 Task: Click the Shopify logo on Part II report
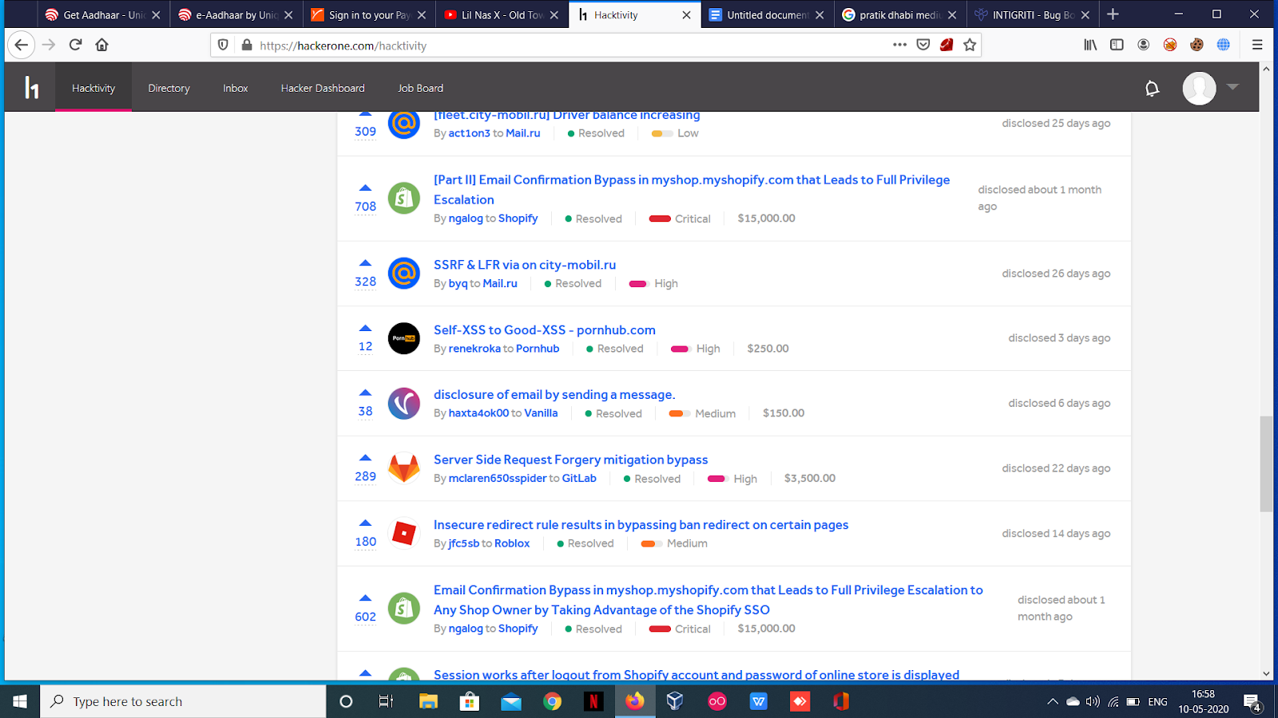point(404,198)
